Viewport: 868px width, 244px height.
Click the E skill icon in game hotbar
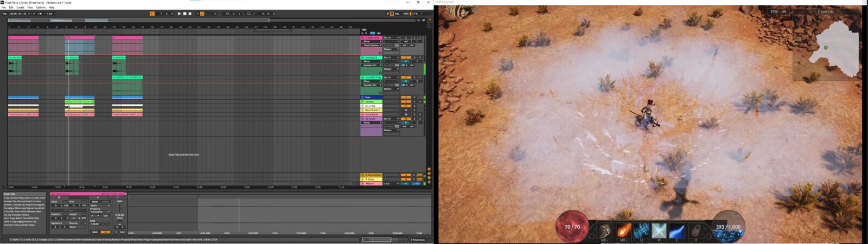tap(677, 230)
